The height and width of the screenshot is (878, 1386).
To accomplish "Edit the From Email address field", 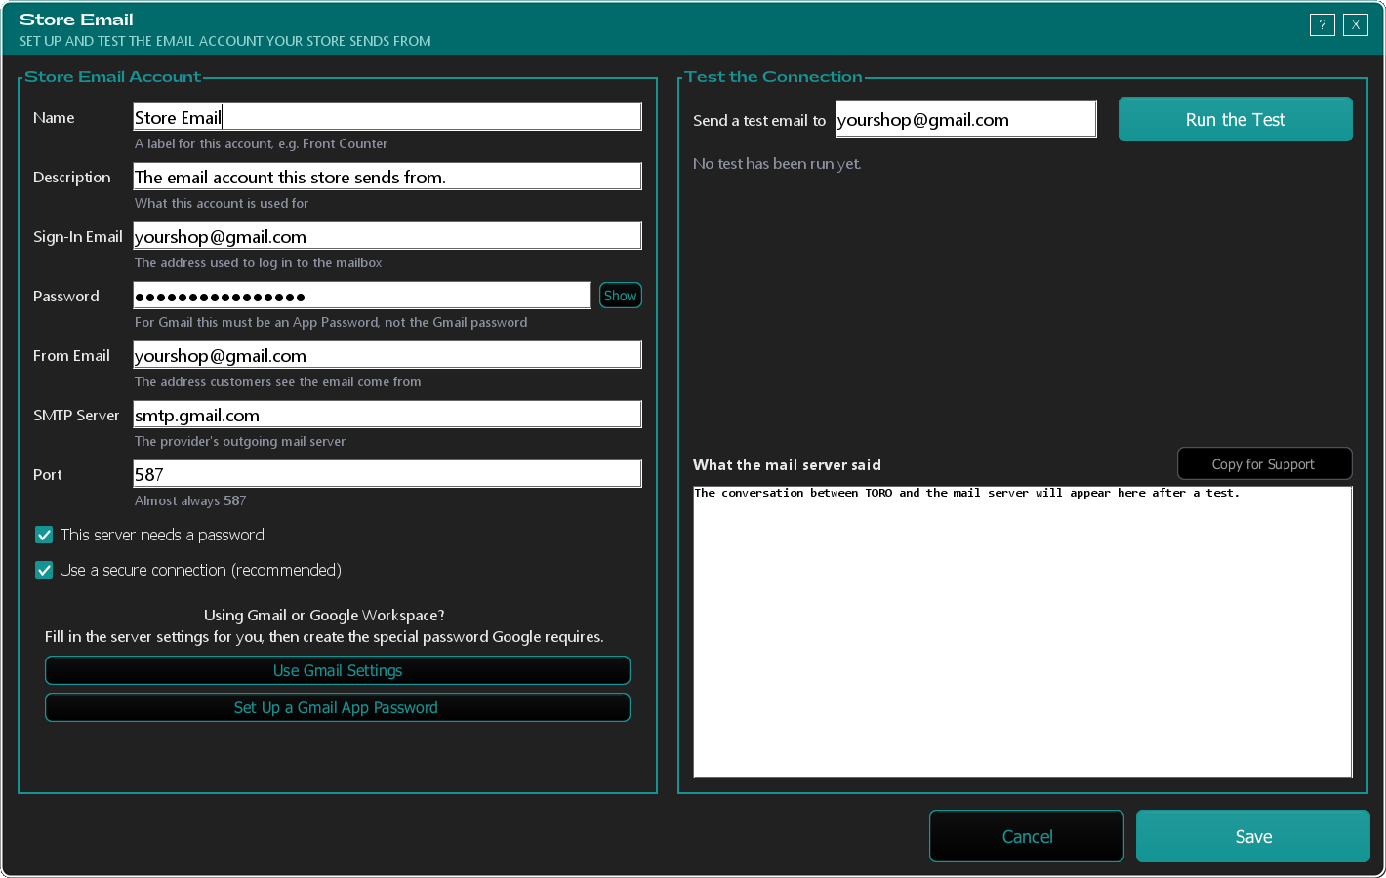I will (x=387, y=355).
